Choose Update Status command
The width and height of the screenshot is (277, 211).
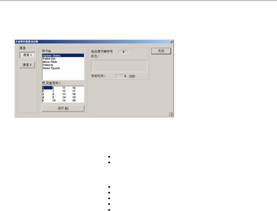pyautogui.click(x=63, y=56)
